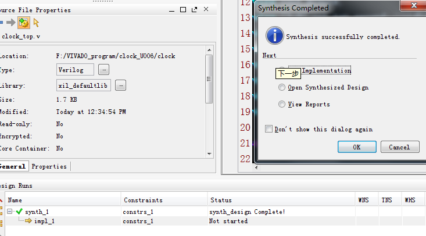Click the WNS column header
Viewport: 426px width, 236px height.
click(x=367, y=200)
